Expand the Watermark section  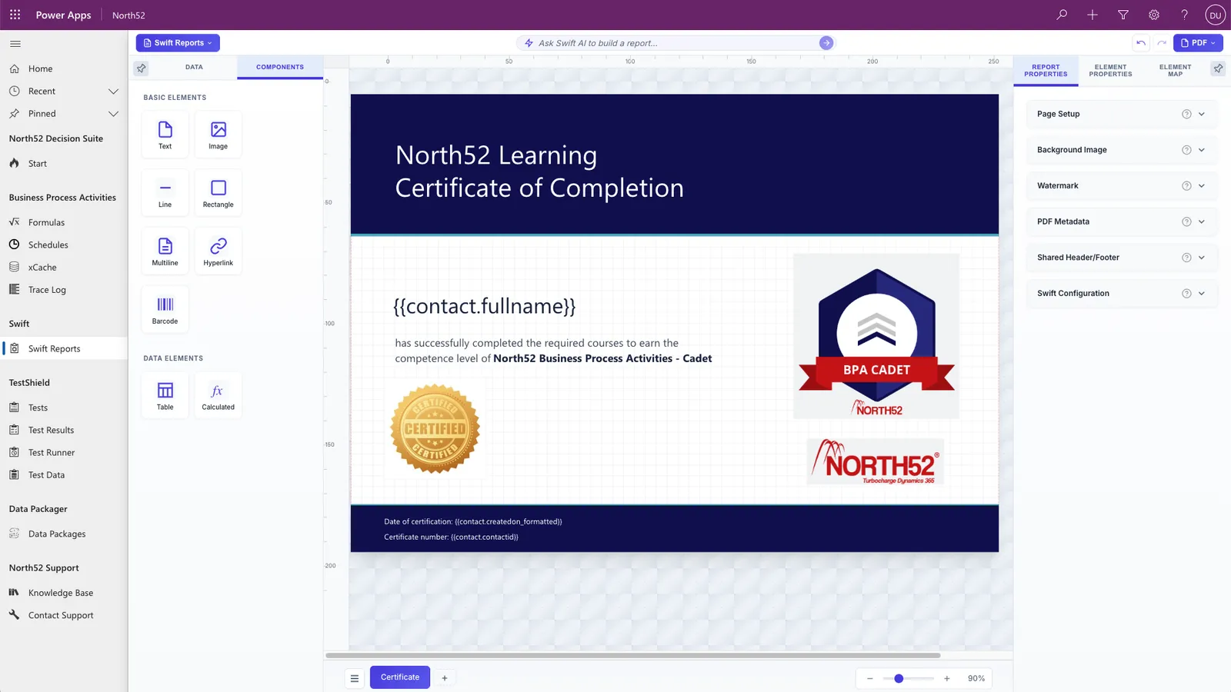[x=1122, y=185]
